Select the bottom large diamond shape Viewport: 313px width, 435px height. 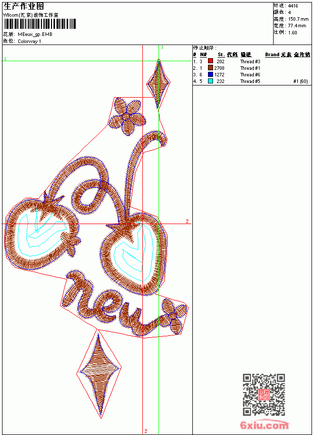[x=99, y=373]
